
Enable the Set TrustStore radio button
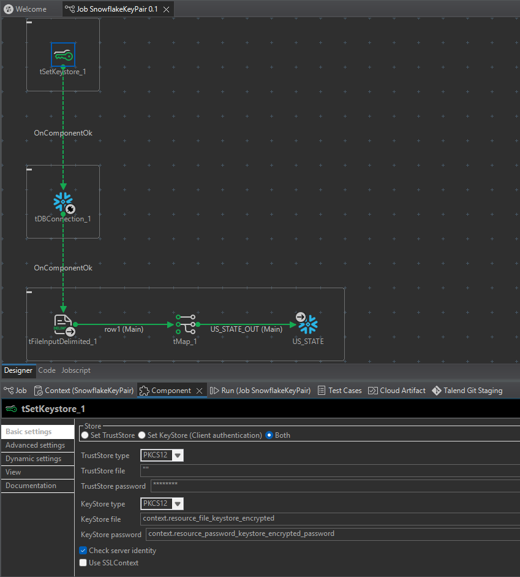click(x=84, y=435)
